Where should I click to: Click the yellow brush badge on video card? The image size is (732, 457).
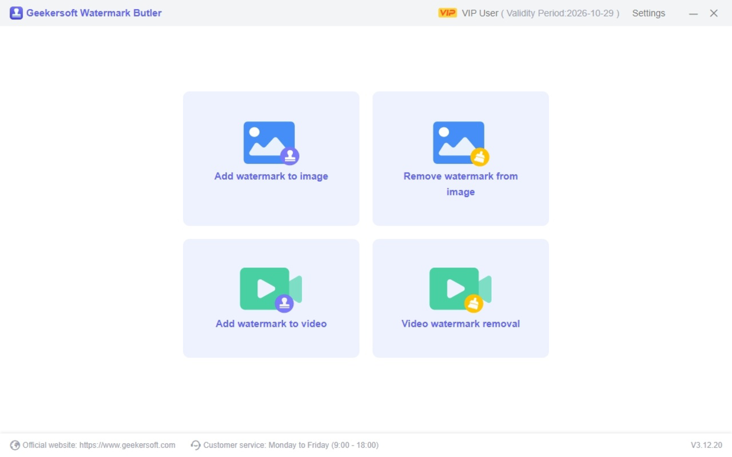(x=474, y=303)
